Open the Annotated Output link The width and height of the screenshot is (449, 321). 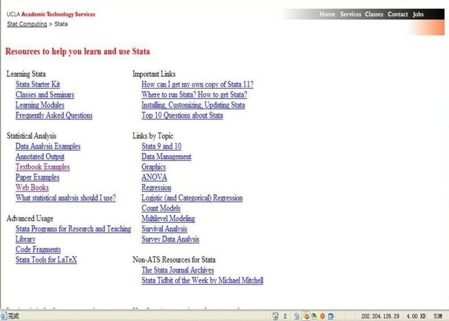[x=40, y=156]
